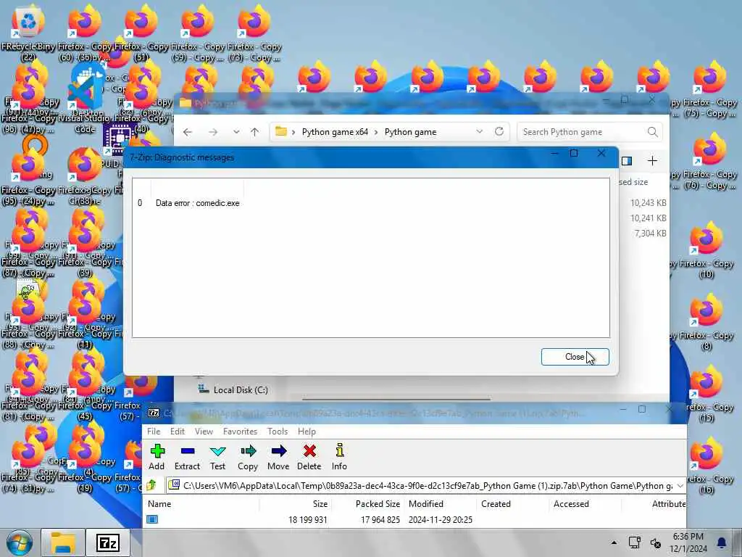Open the Favorites menu in 7-Zip

click(240, 432)
